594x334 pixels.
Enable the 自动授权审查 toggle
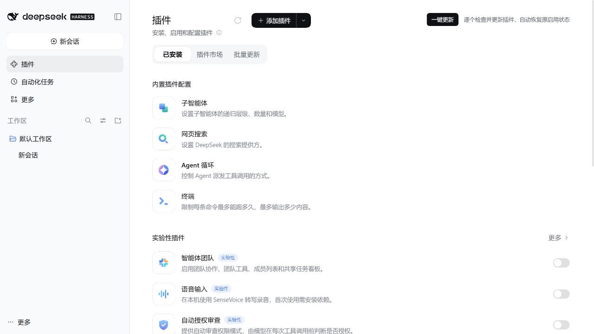(x=561, y=325)
